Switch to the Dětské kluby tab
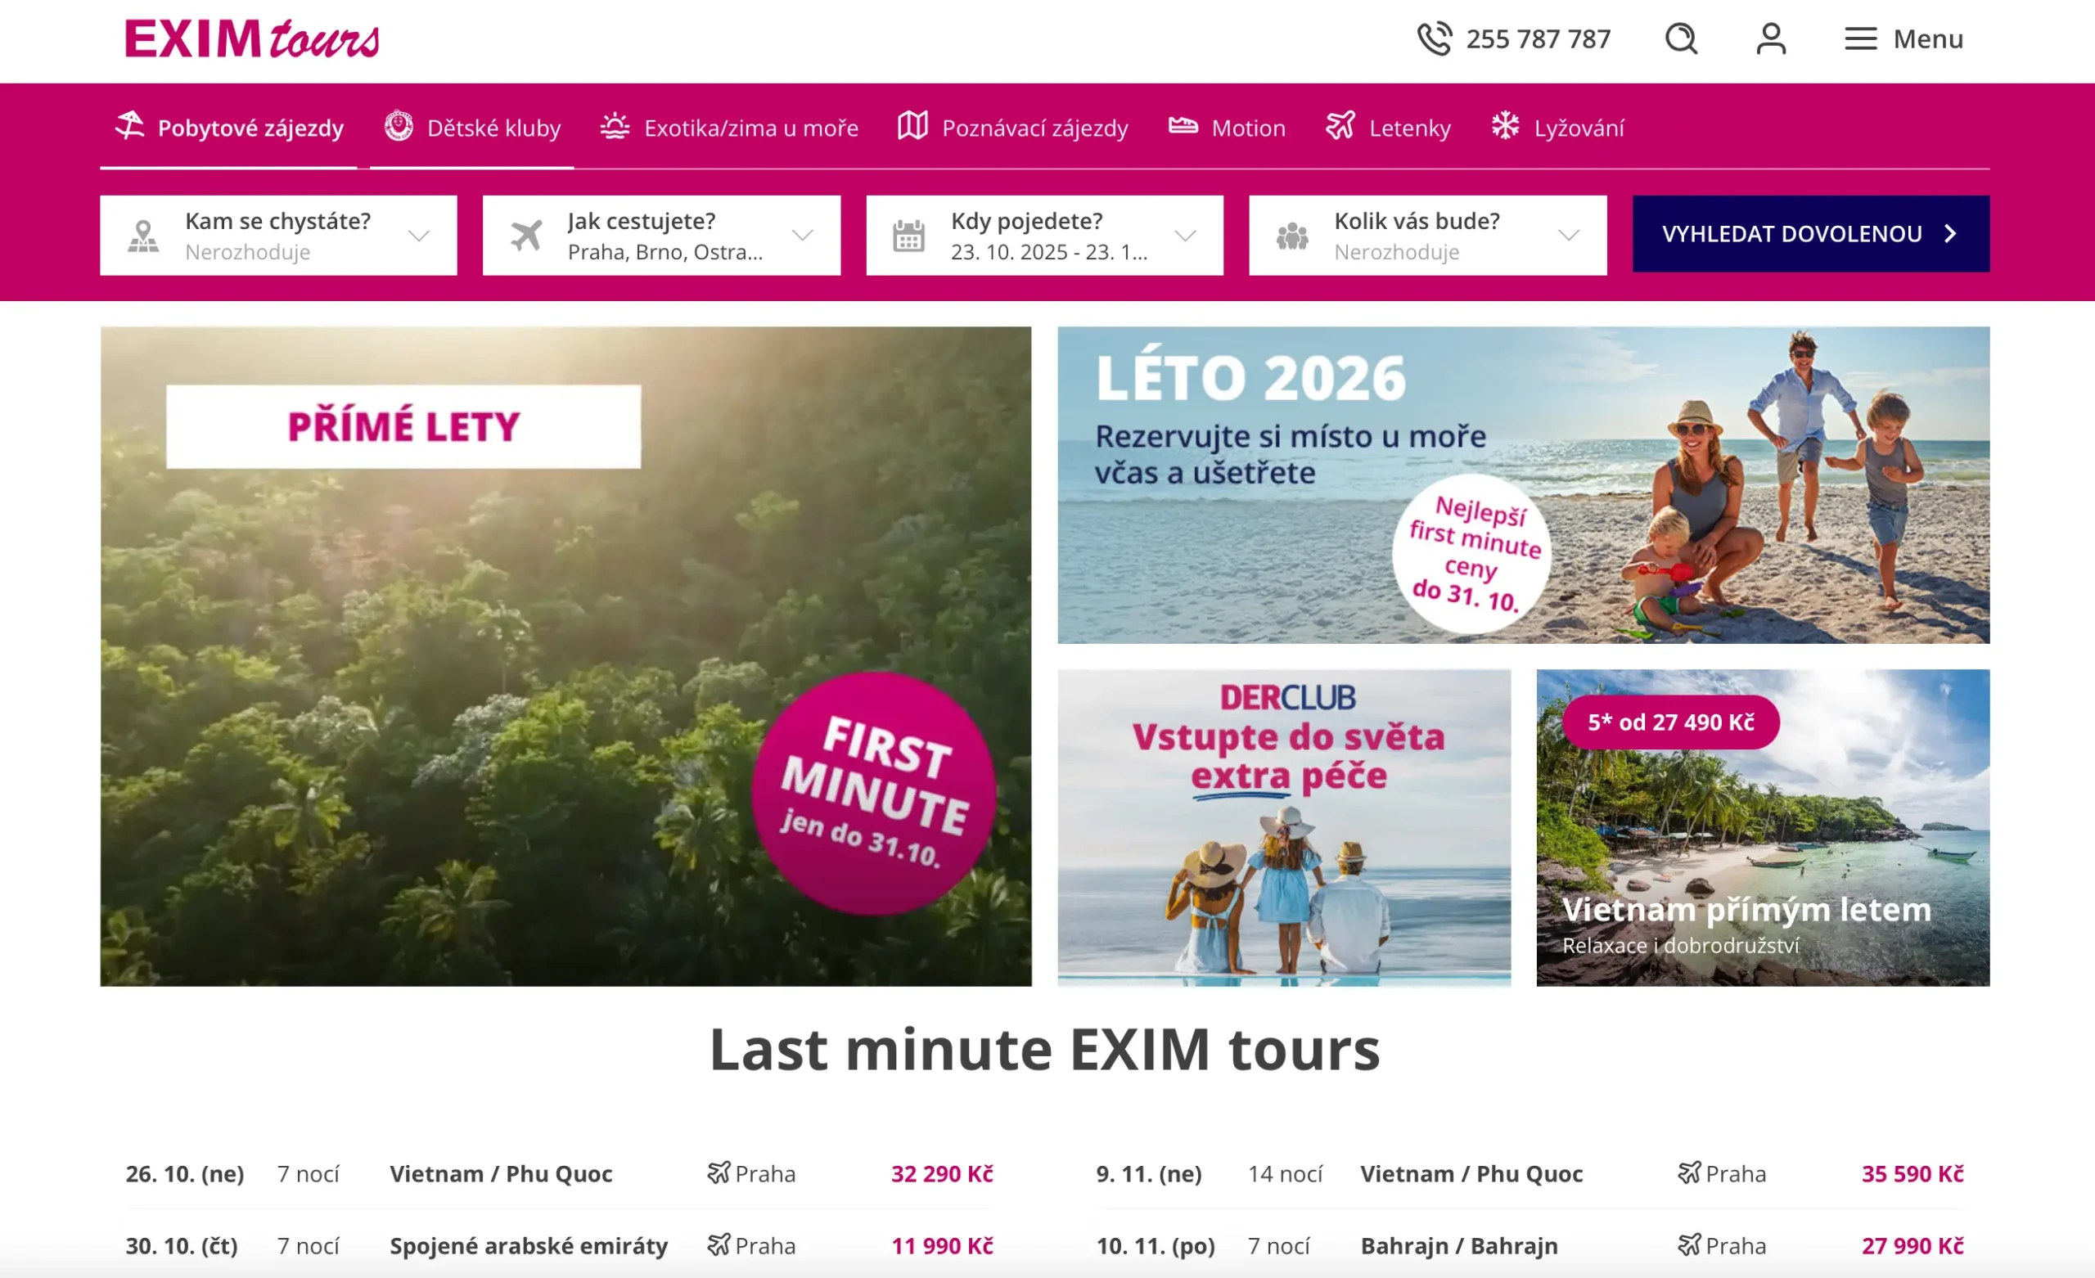This screenshot has width=2095, height=1278. tap(472, 128)
